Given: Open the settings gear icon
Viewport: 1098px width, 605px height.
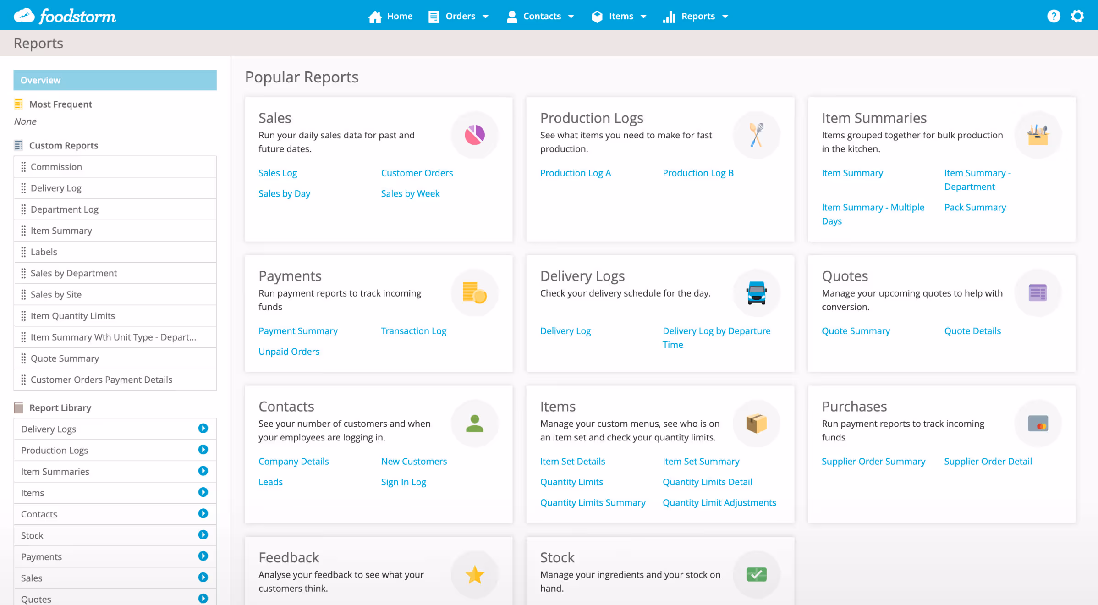Looking at the screenshot, I should click(1077, 16).
